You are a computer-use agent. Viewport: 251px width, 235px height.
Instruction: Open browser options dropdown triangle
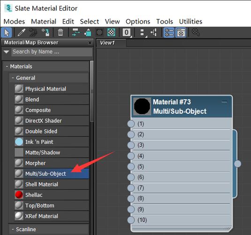7,52
